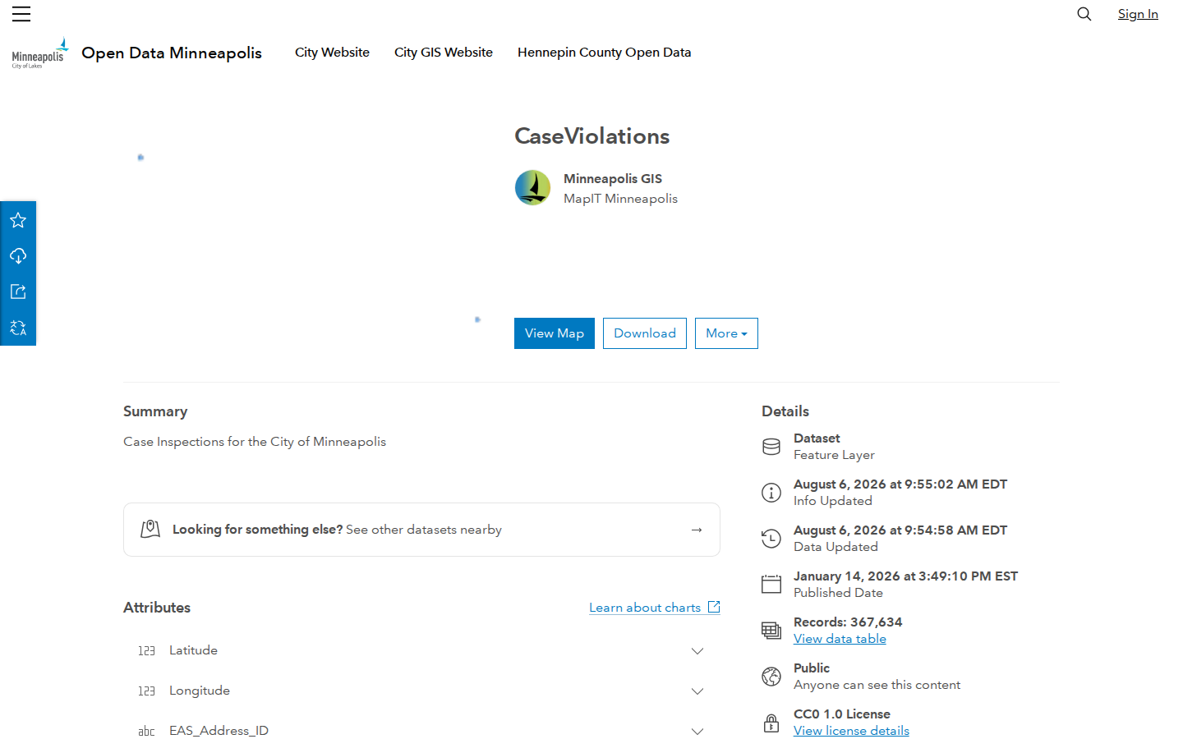The image size is (1183, 739).
Task: Open the Minneapolis GIS owner profile
Action: point(613,179)
